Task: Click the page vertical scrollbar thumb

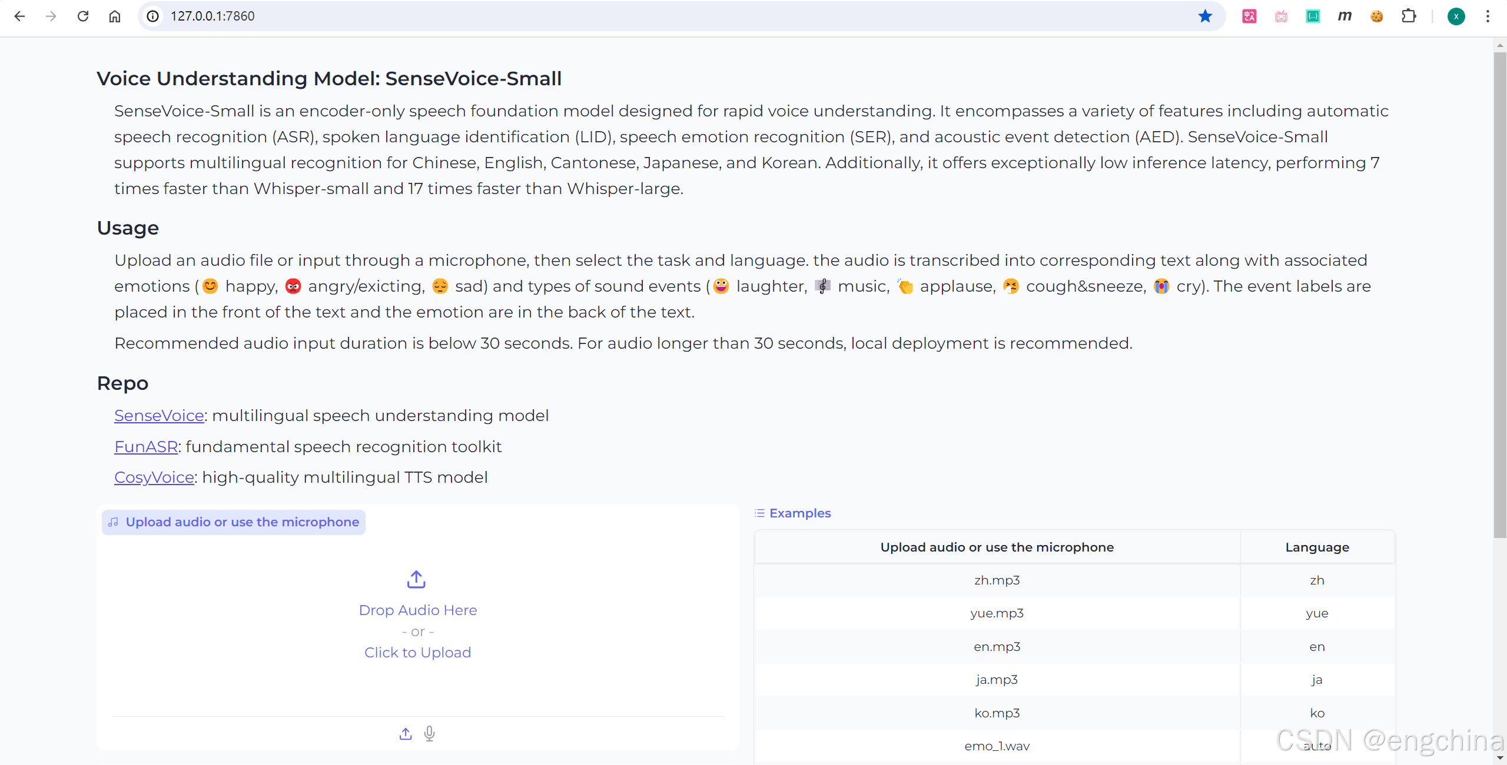Action: (1500, 294)
